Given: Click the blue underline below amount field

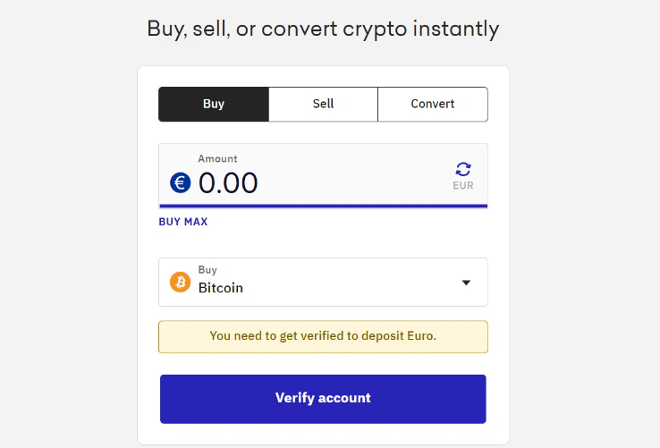Looking at the screenshot, I should (x=323, y=206).
